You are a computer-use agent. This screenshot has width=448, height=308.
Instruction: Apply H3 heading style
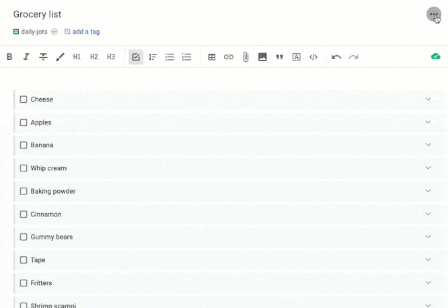pyautogui.click(x=111, y=57)
